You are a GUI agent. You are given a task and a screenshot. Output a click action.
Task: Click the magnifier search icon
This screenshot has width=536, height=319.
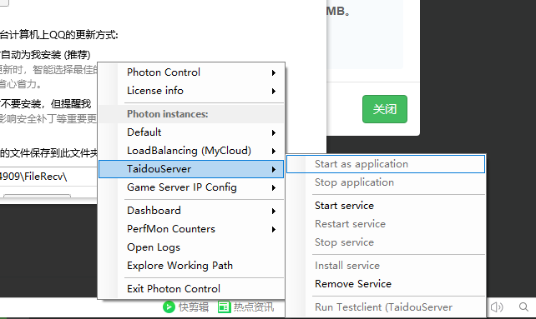[523, 307]
